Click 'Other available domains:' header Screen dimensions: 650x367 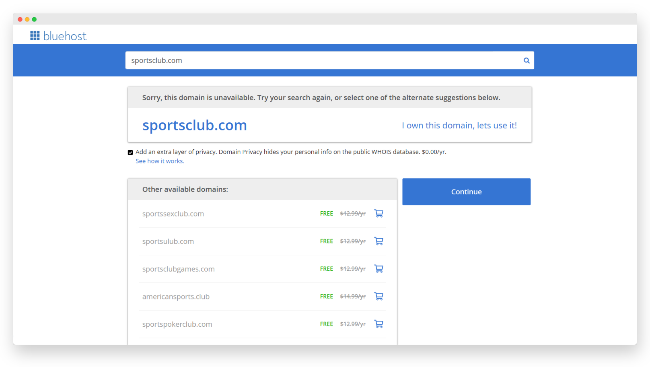click(x=185, y=189)
